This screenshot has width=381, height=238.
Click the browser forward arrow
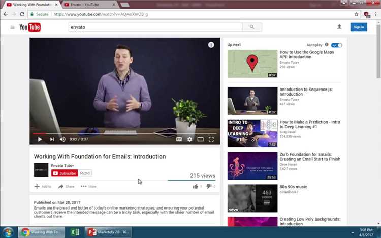coord(14,14)
